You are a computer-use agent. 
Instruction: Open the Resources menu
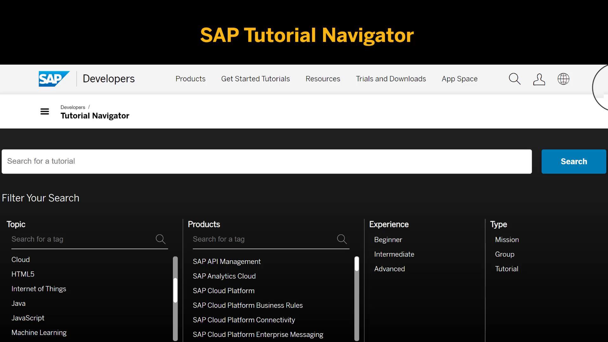coord(323,79)
